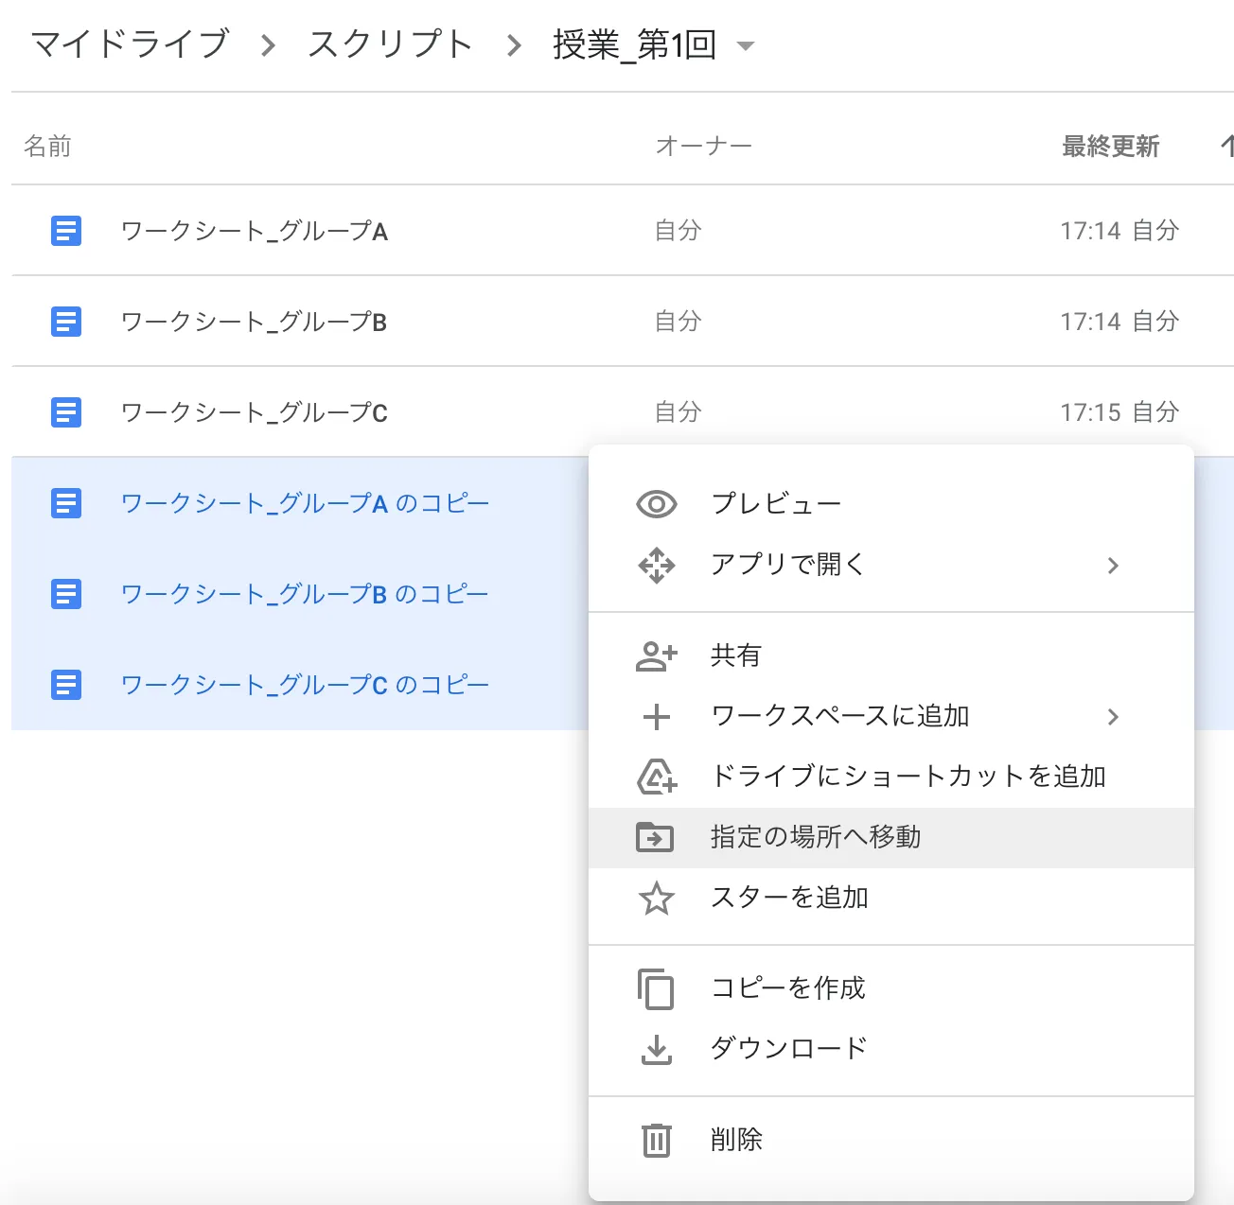The height and width of the screenshot is (1205, 1234).
Task: Click the star icon beside スターを追加
Action: (656, 898)
